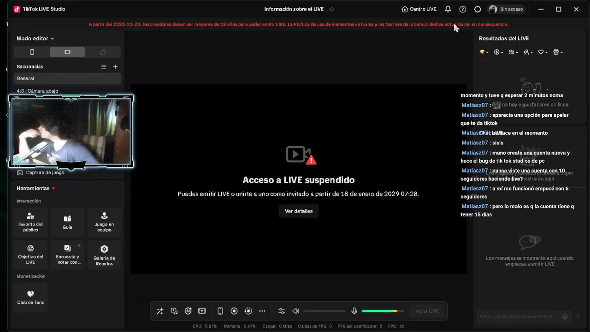Open the emoji picker in comment box
This screenshot has width=590, height=332.
point(565,317)
